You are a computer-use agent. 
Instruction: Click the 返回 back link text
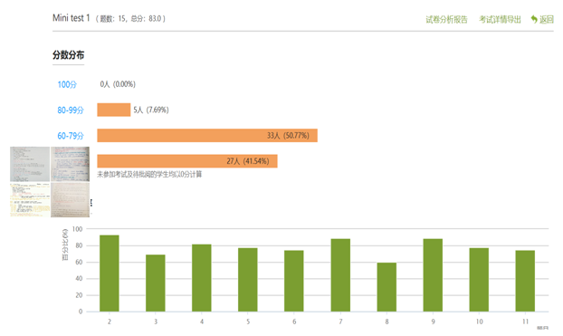coord(547,19)
